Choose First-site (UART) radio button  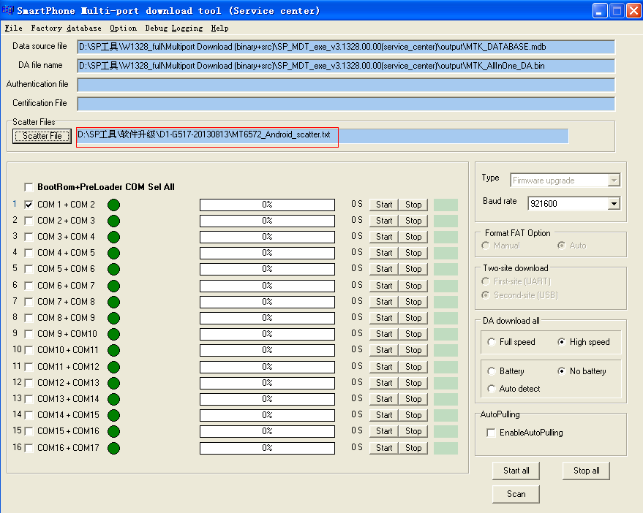486,281
